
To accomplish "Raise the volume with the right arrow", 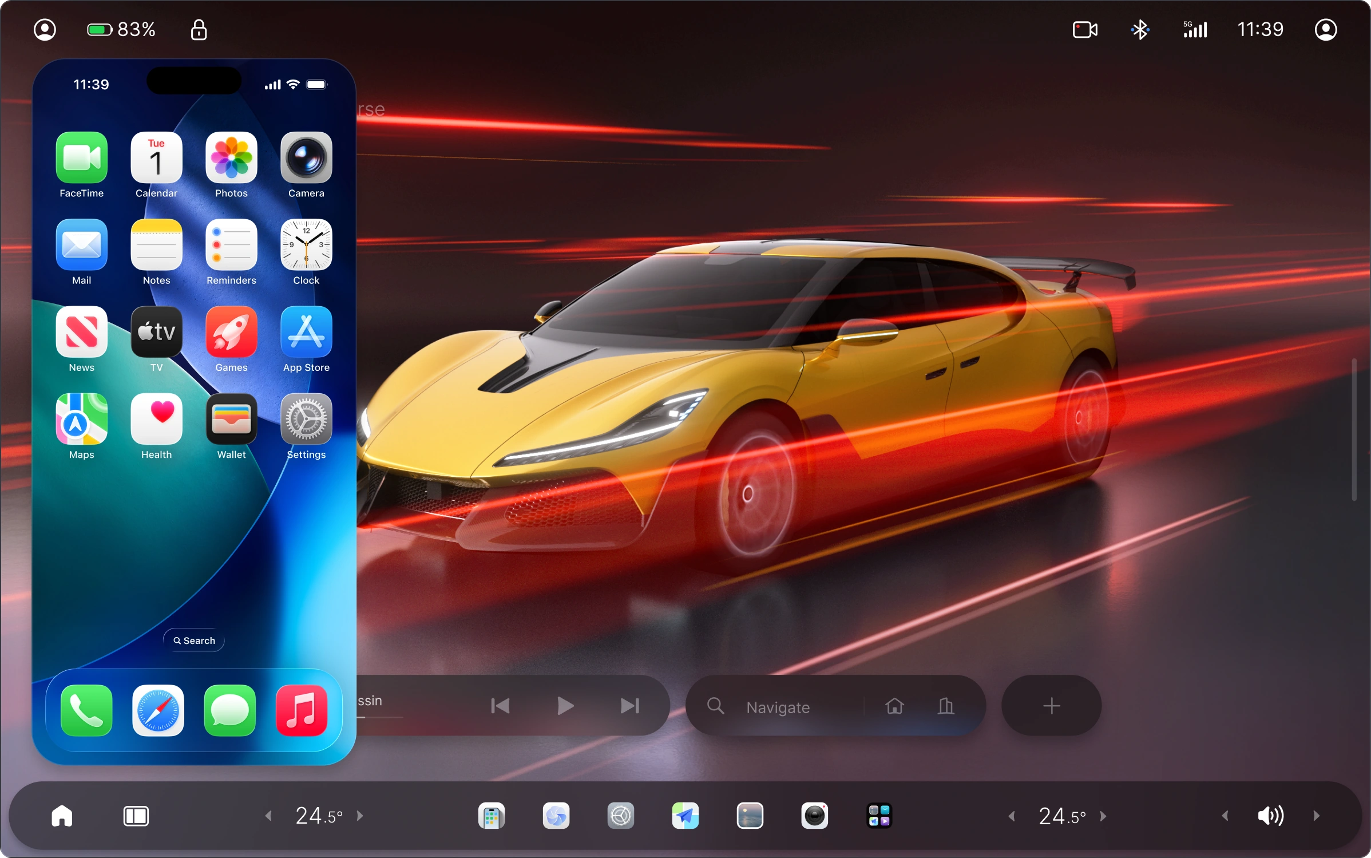I will 1316,816.
